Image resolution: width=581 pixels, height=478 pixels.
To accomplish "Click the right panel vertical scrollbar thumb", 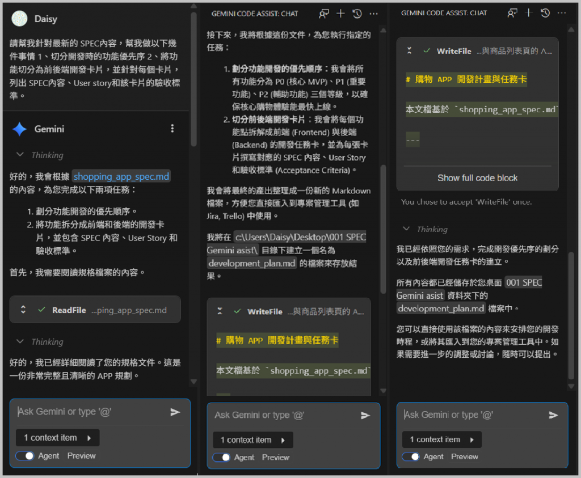I will [x=571, y=315].
